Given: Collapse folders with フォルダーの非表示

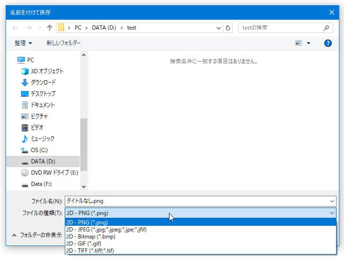Looking at the screenshot, I should coord(37,235).
